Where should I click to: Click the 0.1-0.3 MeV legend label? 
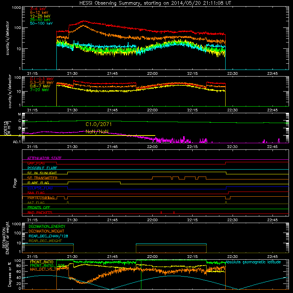42,79
